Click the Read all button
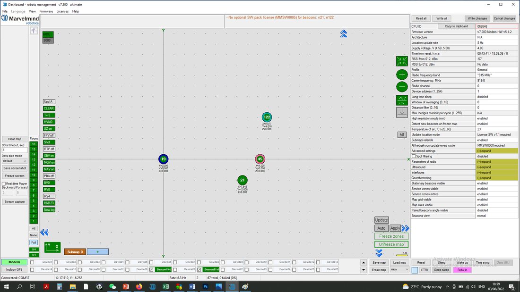 [421, 18]
